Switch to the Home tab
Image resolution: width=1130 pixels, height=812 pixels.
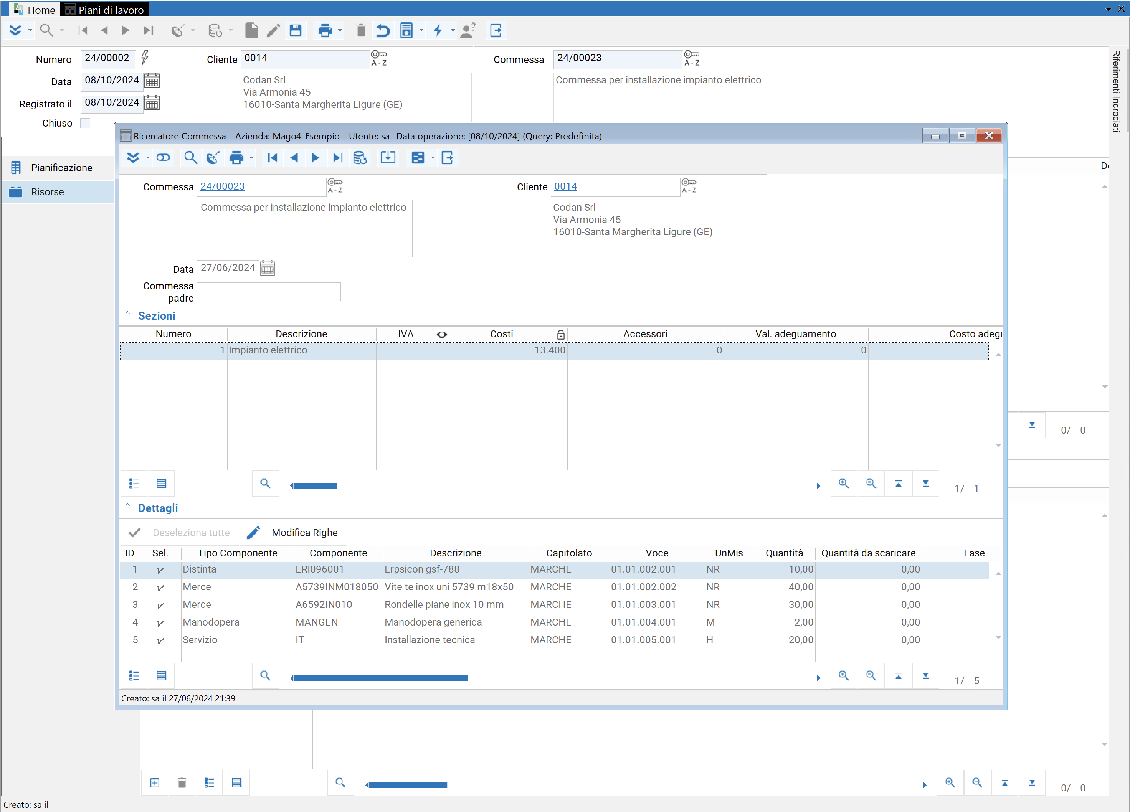coord(35,10)
